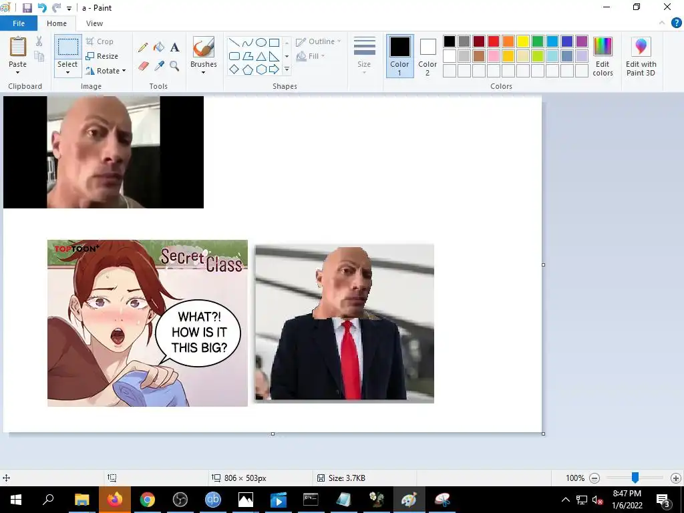
Task: Expand the Select dropdown arrow
Action: point(68,72)
